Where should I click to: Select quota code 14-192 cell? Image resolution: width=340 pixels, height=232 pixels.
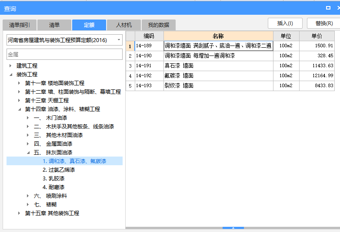point(149,76)
